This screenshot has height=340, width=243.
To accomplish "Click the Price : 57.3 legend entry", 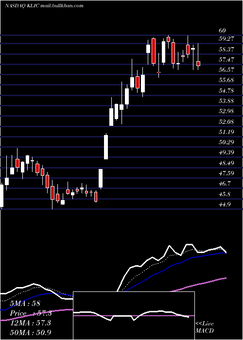I will tap(31, 313).
